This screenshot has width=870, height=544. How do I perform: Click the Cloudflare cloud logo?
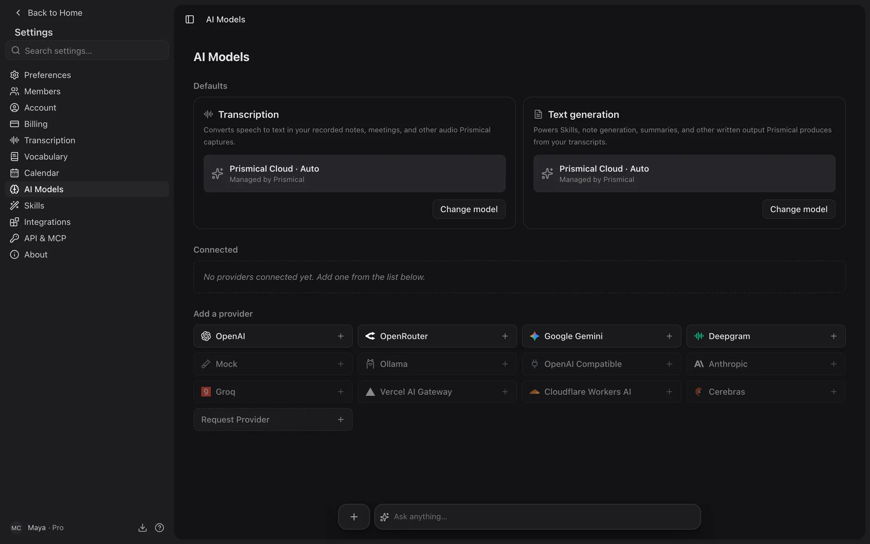pos(535,392)
